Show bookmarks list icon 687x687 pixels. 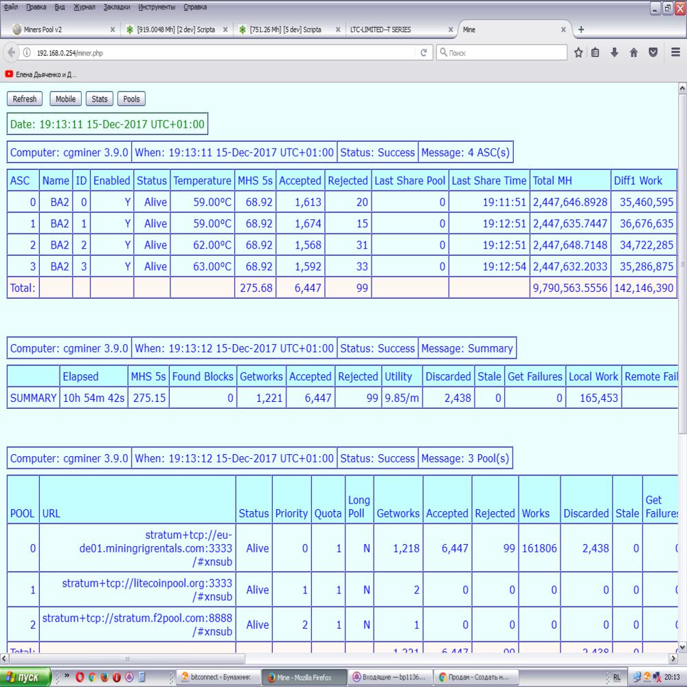point(596,52)
